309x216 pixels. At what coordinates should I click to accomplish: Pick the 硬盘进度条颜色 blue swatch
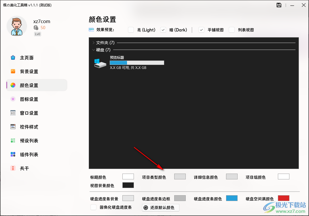coord(232,198)
